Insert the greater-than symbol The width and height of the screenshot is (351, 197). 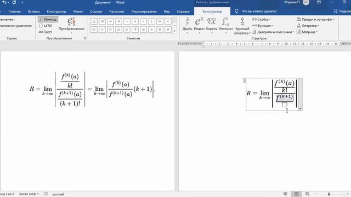click(x=102, y=30)
